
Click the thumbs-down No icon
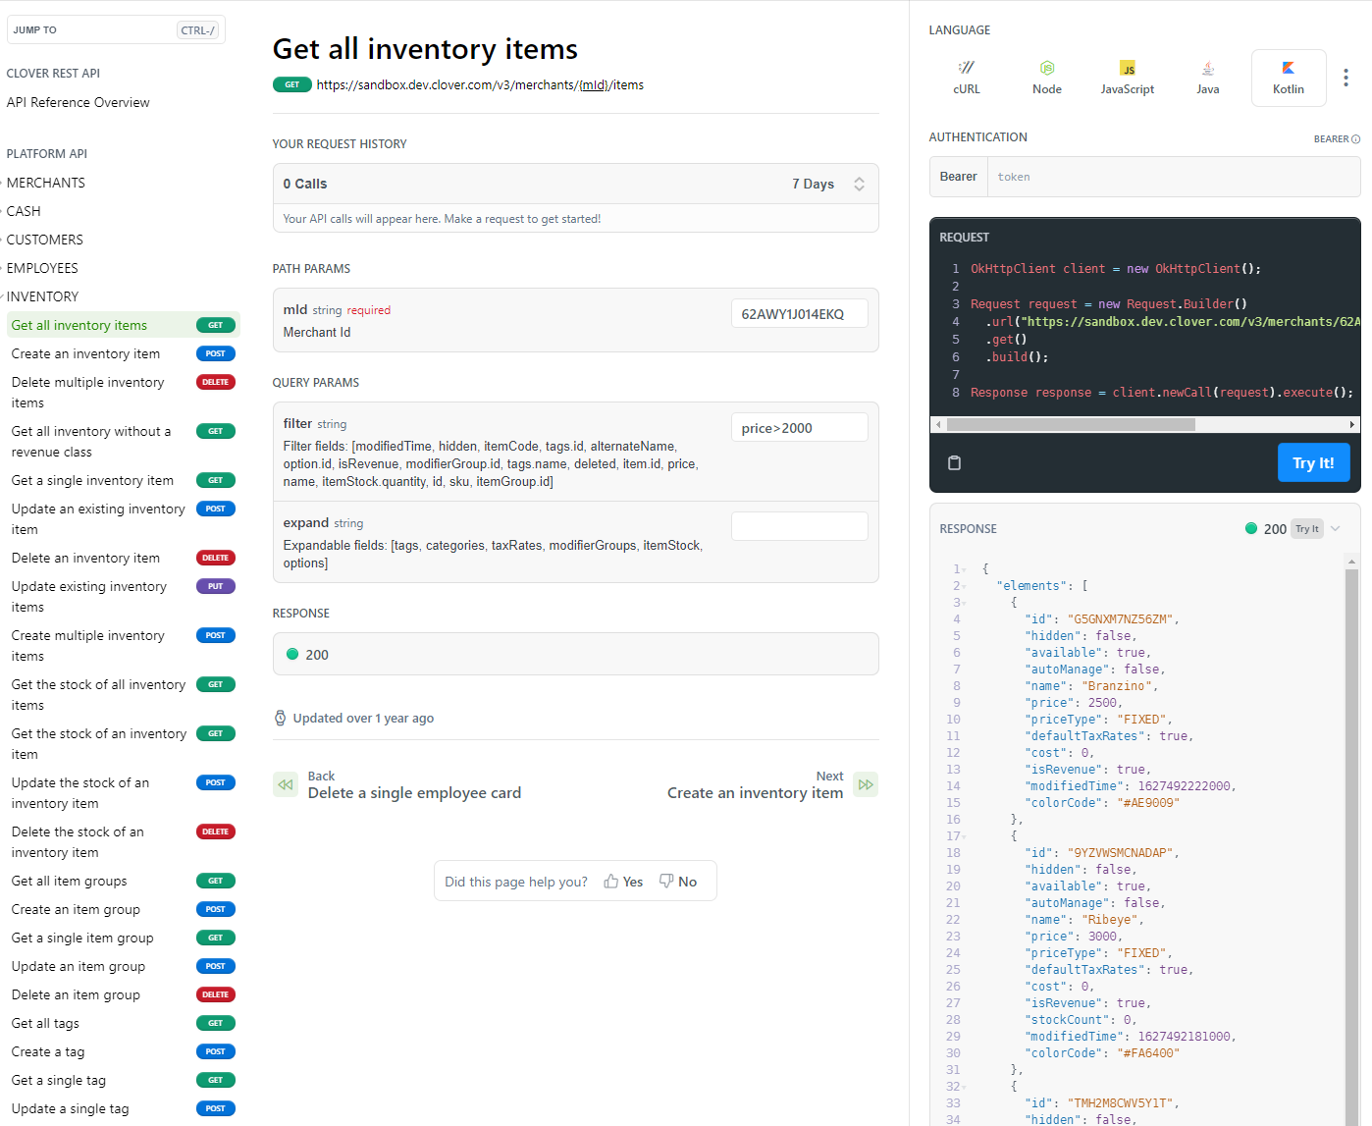[666, 881]
